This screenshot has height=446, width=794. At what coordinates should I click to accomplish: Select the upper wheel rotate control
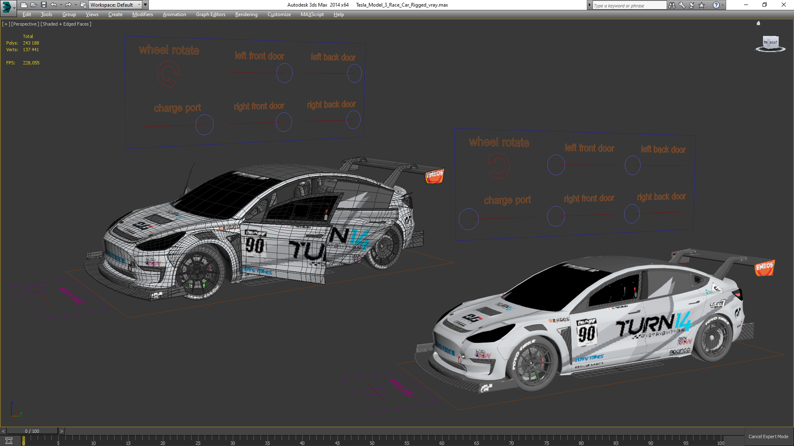point(168,74)
